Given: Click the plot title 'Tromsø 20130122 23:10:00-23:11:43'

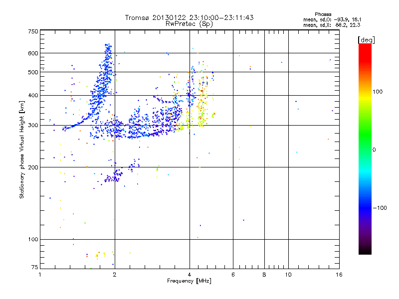Looking at the screenshot, I should coord(189,17).
